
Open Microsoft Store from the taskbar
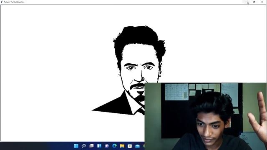click(x=130, y=146)
